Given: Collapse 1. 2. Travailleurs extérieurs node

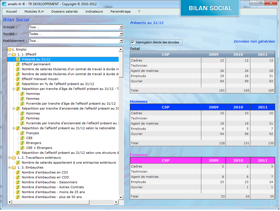Looking at the screenshot, I should pyautogui.click(x=9, y=158).
